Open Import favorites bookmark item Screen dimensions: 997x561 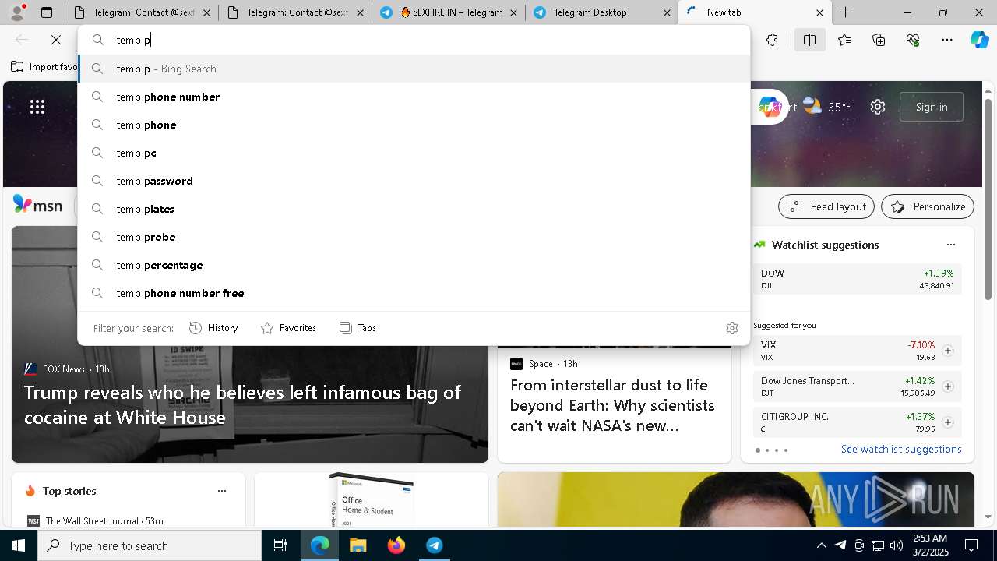tap(45, 67)
